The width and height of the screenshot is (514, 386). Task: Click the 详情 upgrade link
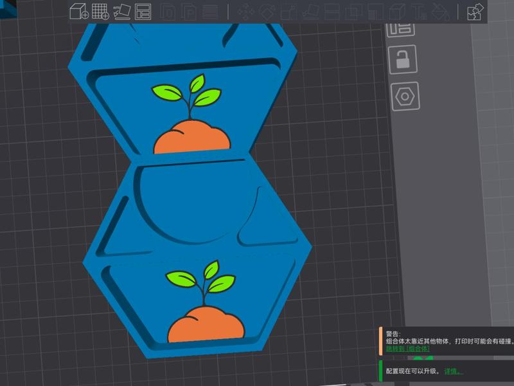pos(452,371)
